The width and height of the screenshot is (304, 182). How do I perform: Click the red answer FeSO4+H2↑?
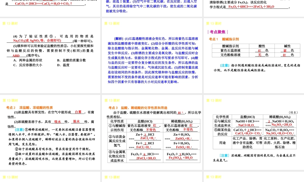[x=184, y=147]
